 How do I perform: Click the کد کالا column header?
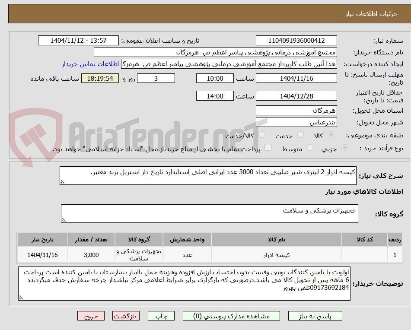365,240
